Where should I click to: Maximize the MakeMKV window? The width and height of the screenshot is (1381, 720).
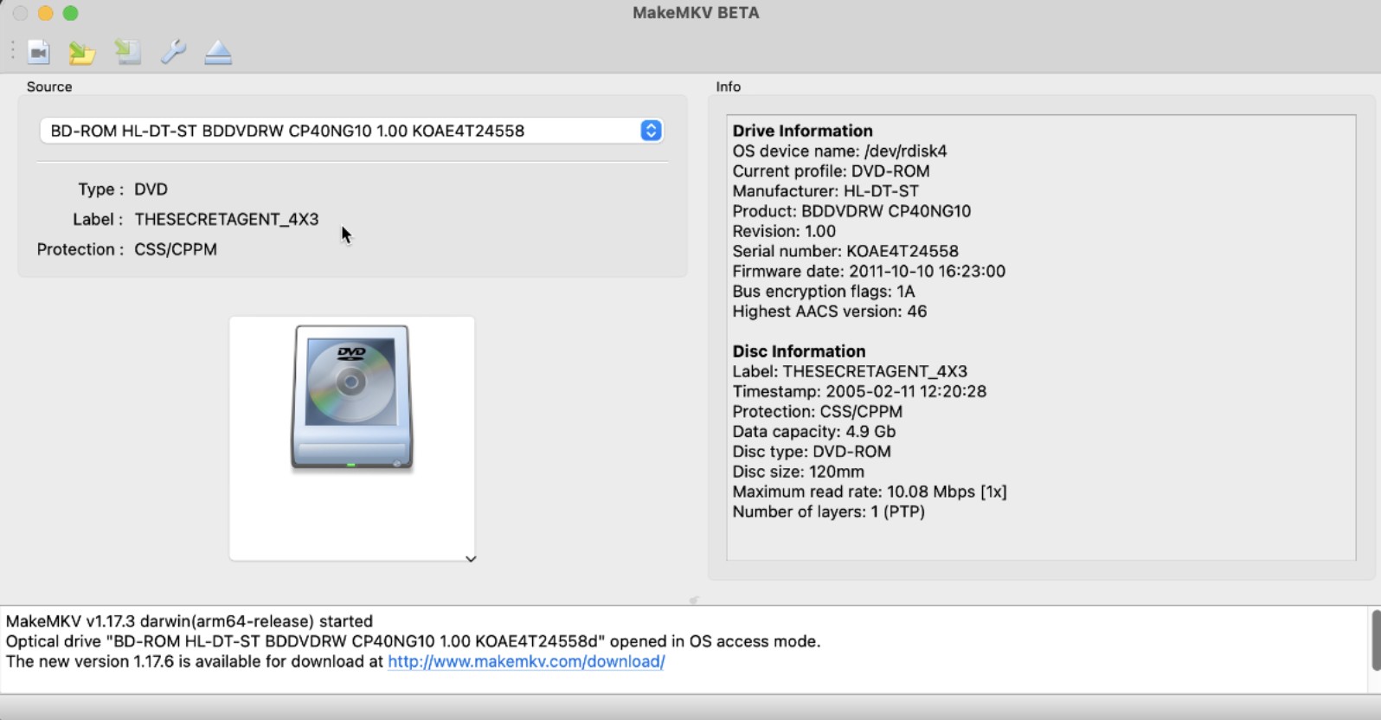click(x=71, y=13)
